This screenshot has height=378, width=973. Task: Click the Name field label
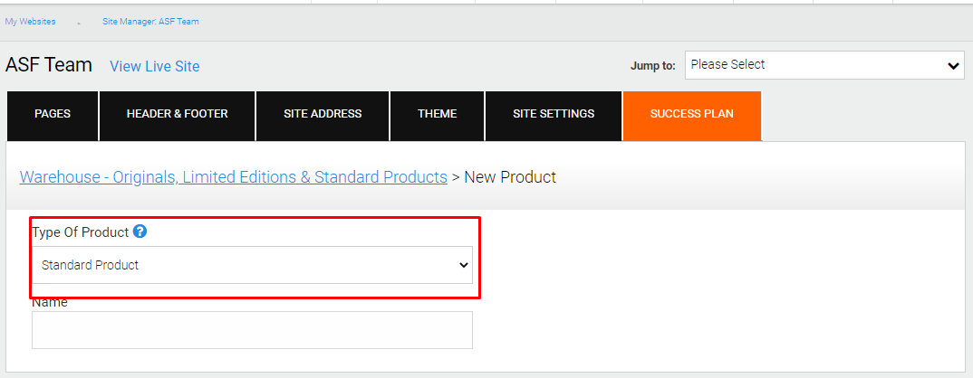pos(50,303)
